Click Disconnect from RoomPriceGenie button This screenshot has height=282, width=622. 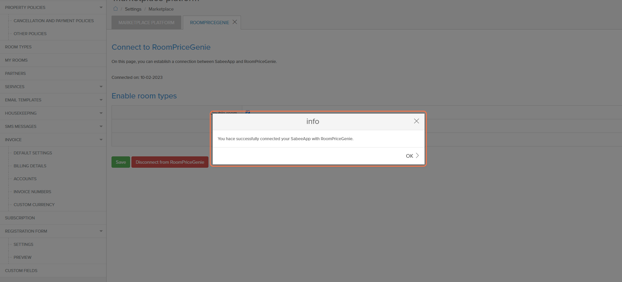(x=170, y=162)
